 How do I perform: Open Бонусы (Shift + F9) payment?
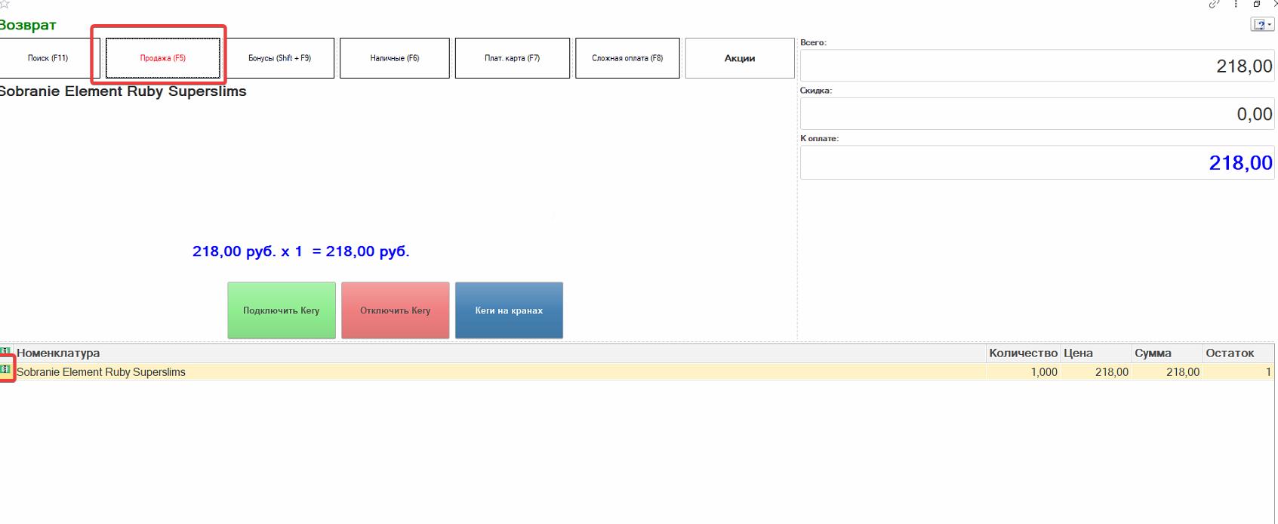(279, 58)
